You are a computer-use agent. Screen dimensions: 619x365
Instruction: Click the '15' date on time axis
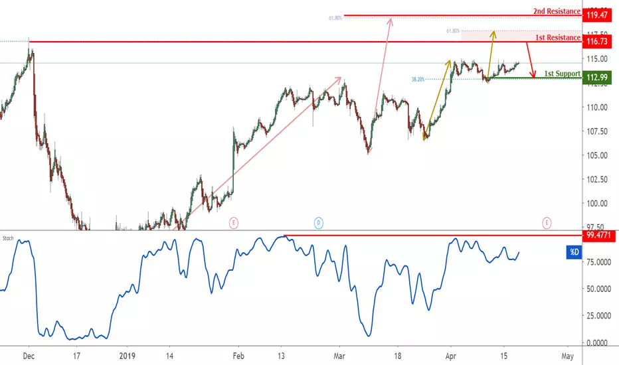(503, 356)
